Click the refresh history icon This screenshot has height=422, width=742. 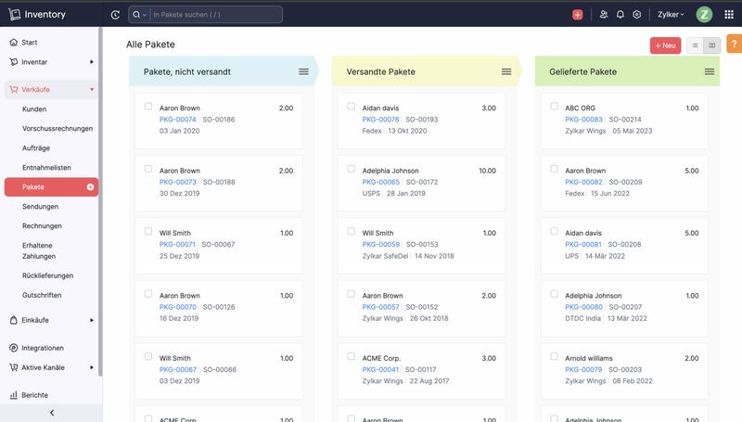coord(115,15)
